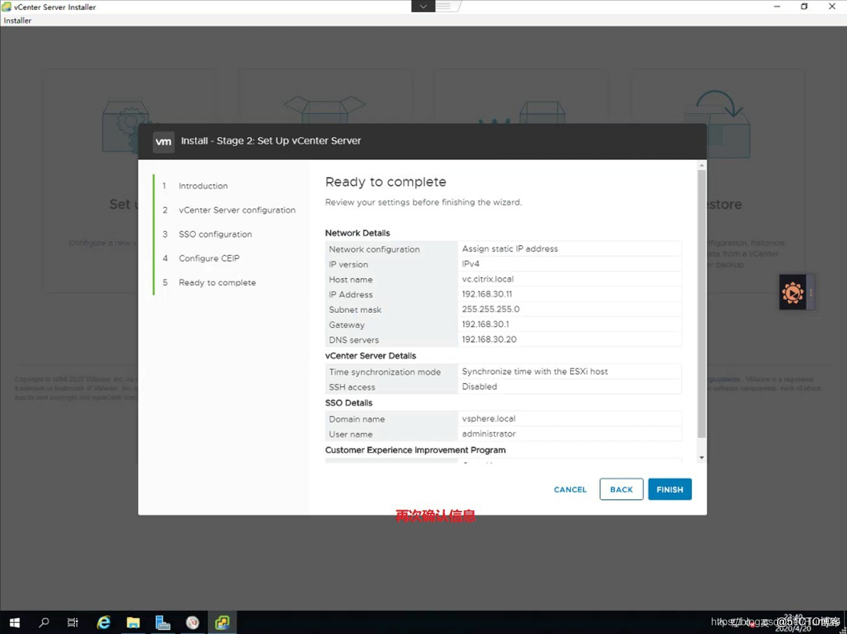Open the Windows Start menu
This screenshot has width=847, height=634.
pos(14,622)
